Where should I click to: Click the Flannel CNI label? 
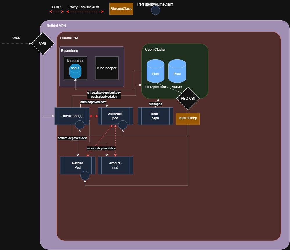click(x=69, y=38)
